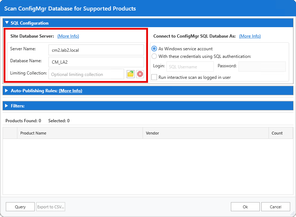Browse for a limiting collection using folder icon
The image size is (296, 217).
click(x=131, y=74)
